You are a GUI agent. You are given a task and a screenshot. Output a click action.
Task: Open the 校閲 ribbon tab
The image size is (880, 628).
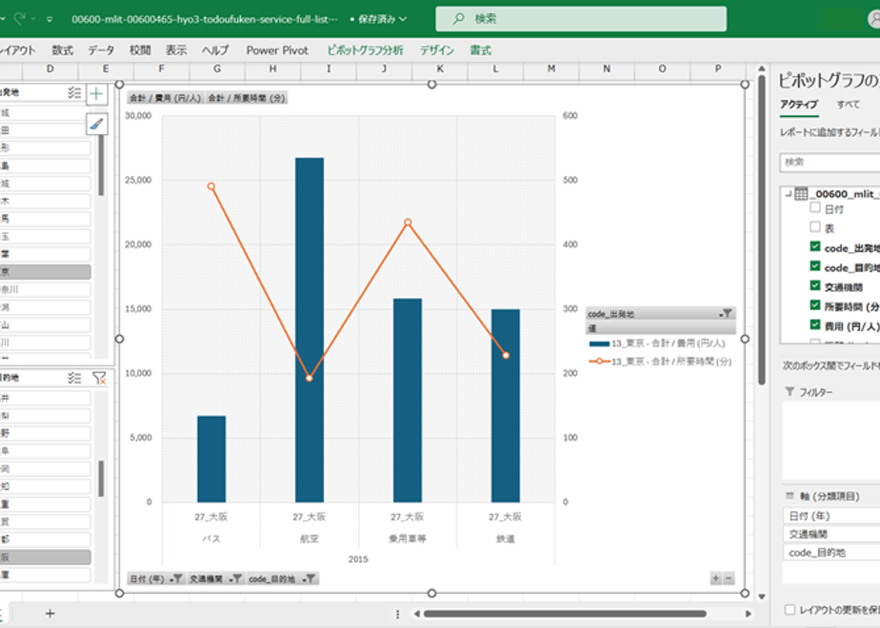point(140,50)
